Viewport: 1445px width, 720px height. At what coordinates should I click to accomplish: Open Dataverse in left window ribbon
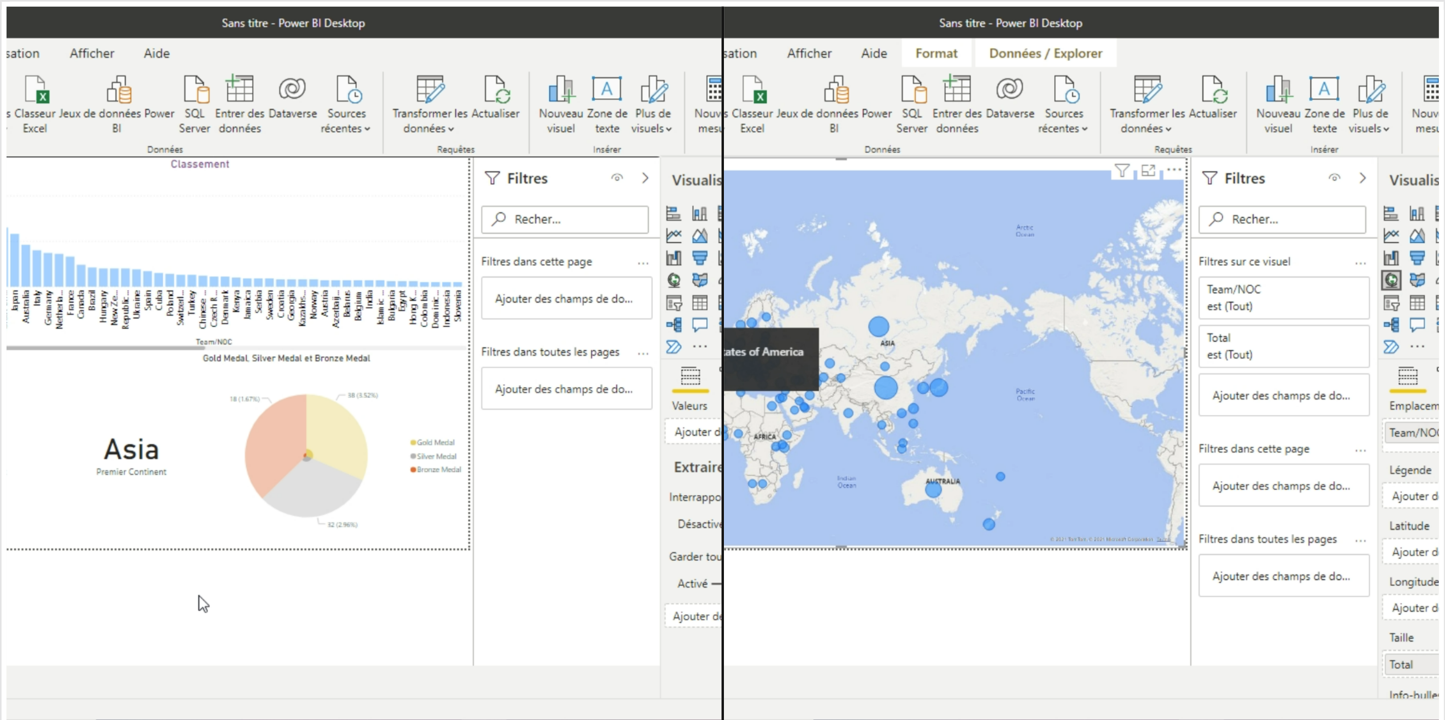click(292, 96)
